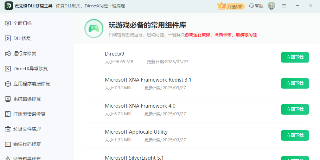Click the DirectX异常修复 sidebar icon
Screen dimensions: 320x160
[7, 69]
